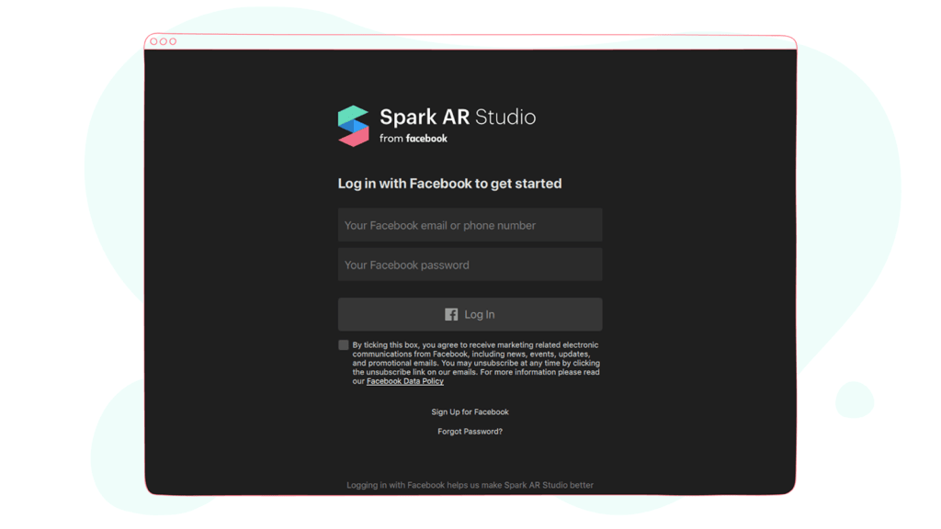Open the Facebook Data Policy link
The image size is (941, 529).
coord(405,381)
